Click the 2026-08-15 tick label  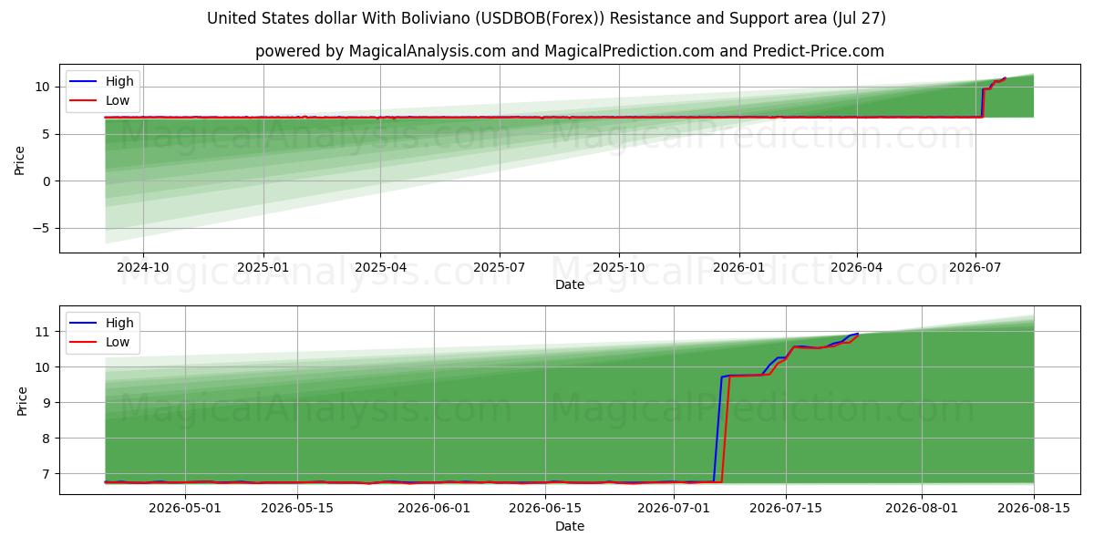click(1035, 510)
